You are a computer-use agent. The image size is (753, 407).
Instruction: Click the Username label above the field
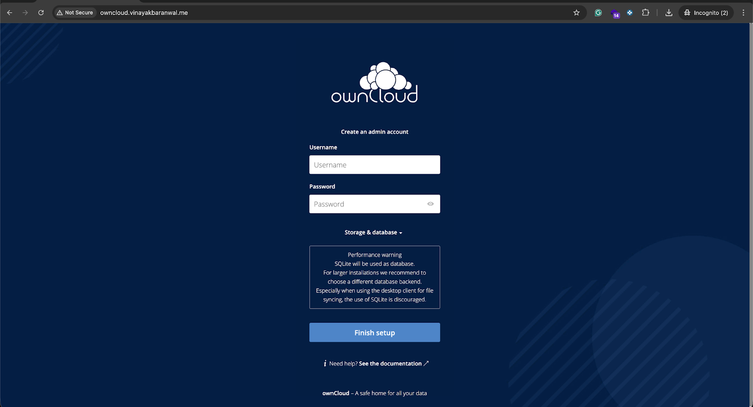click(x=323, y=147)
